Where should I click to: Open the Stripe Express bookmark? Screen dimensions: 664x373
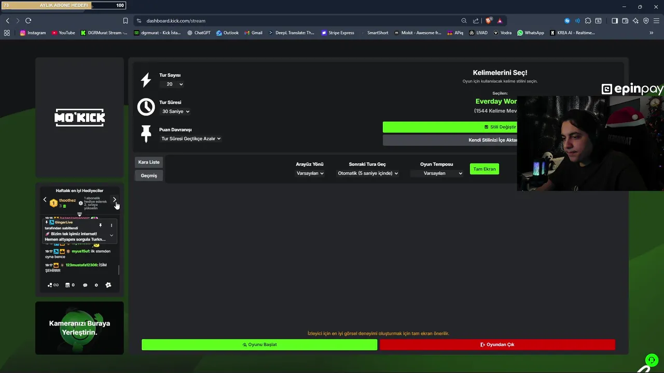[x=338, y=33]
